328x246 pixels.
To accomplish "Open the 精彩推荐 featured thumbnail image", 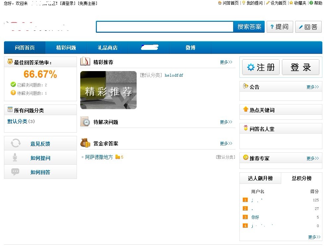I will point(108,90).
